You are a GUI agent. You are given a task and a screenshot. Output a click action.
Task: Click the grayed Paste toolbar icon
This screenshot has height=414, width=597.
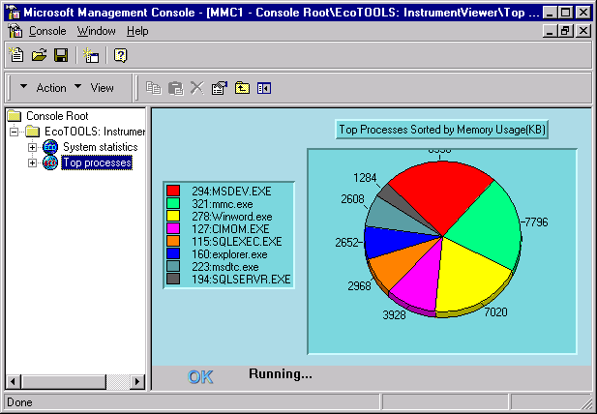(x=175, y=88)
